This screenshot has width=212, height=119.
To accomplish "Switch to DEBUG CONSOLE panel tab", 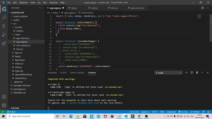I will coord(77,73).
